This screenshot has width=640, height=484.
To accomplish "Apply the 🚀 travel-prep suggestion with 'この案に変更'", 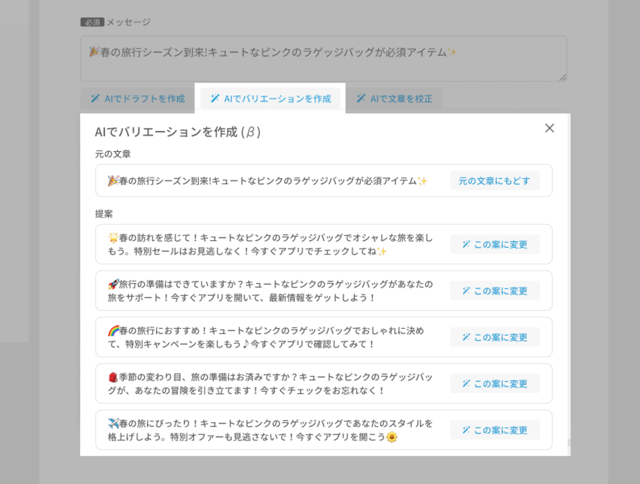I will [x=495, y=291].
